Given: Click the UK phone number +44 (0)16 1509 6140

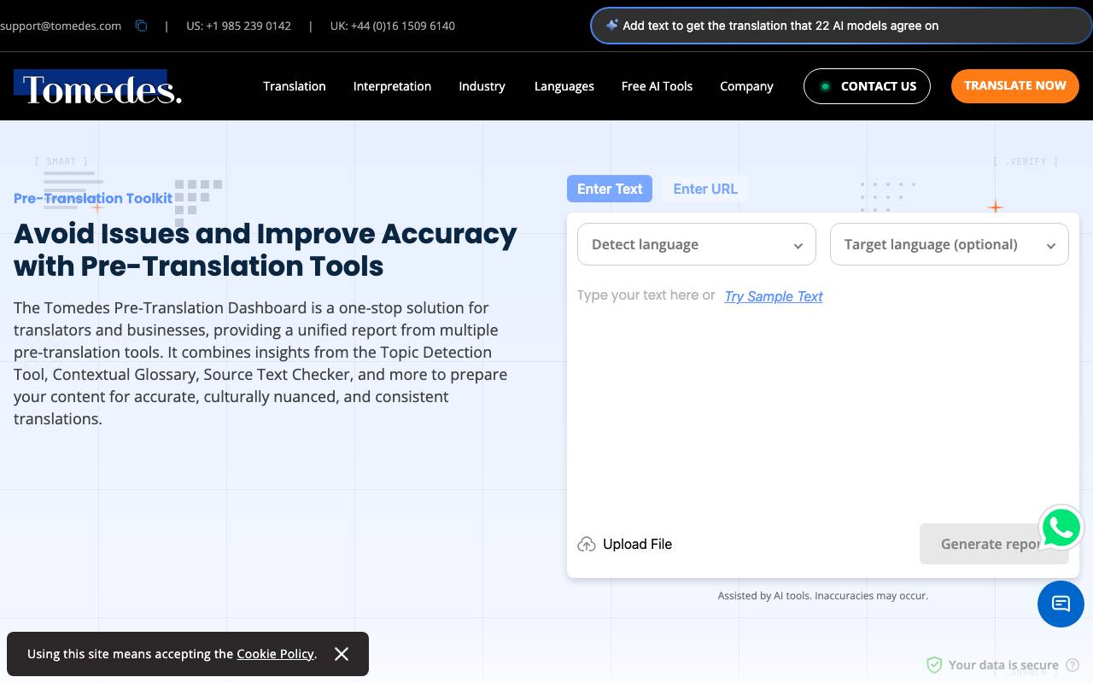Looking at the screenshot, I should 393,26.
